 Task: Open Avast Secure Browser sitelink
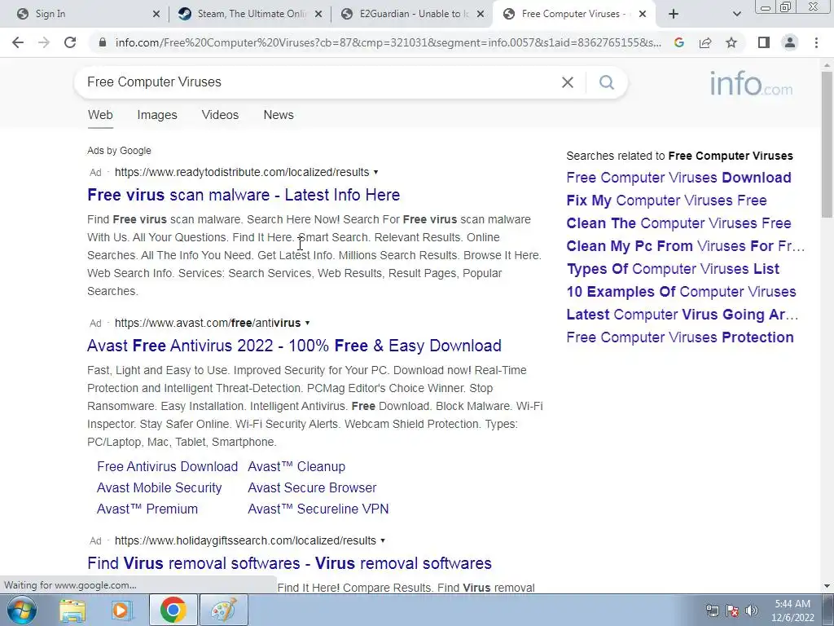(x=312, y=488)
